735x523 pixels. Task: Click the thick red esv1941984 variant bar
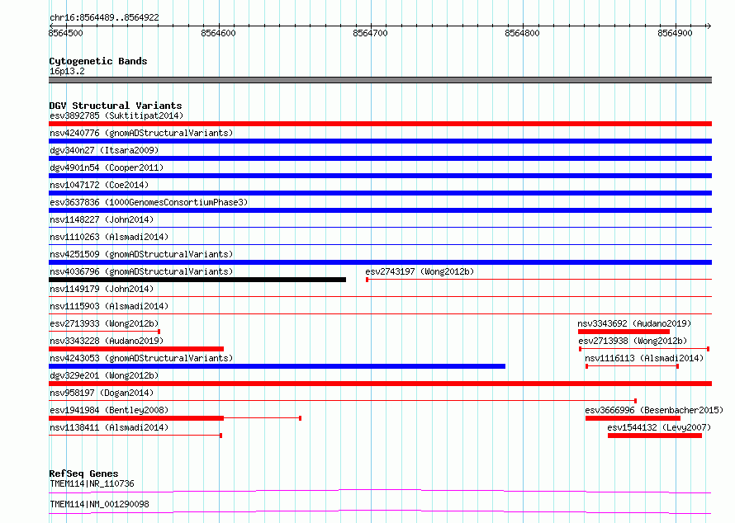136,418
